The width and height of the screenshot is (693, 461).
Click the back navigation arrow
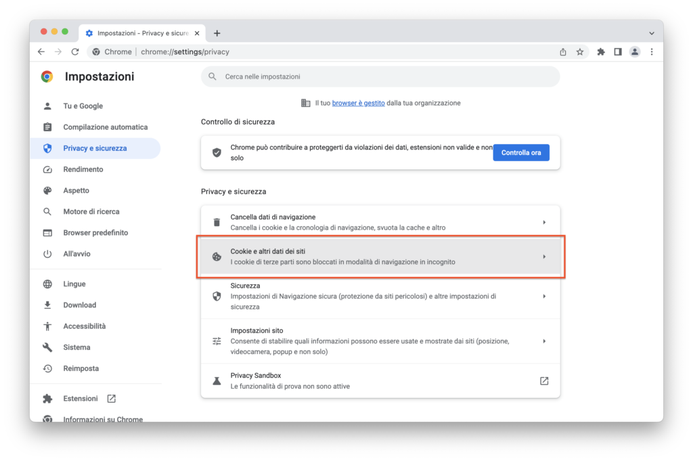pyautogui.click(x=41, y=51)
